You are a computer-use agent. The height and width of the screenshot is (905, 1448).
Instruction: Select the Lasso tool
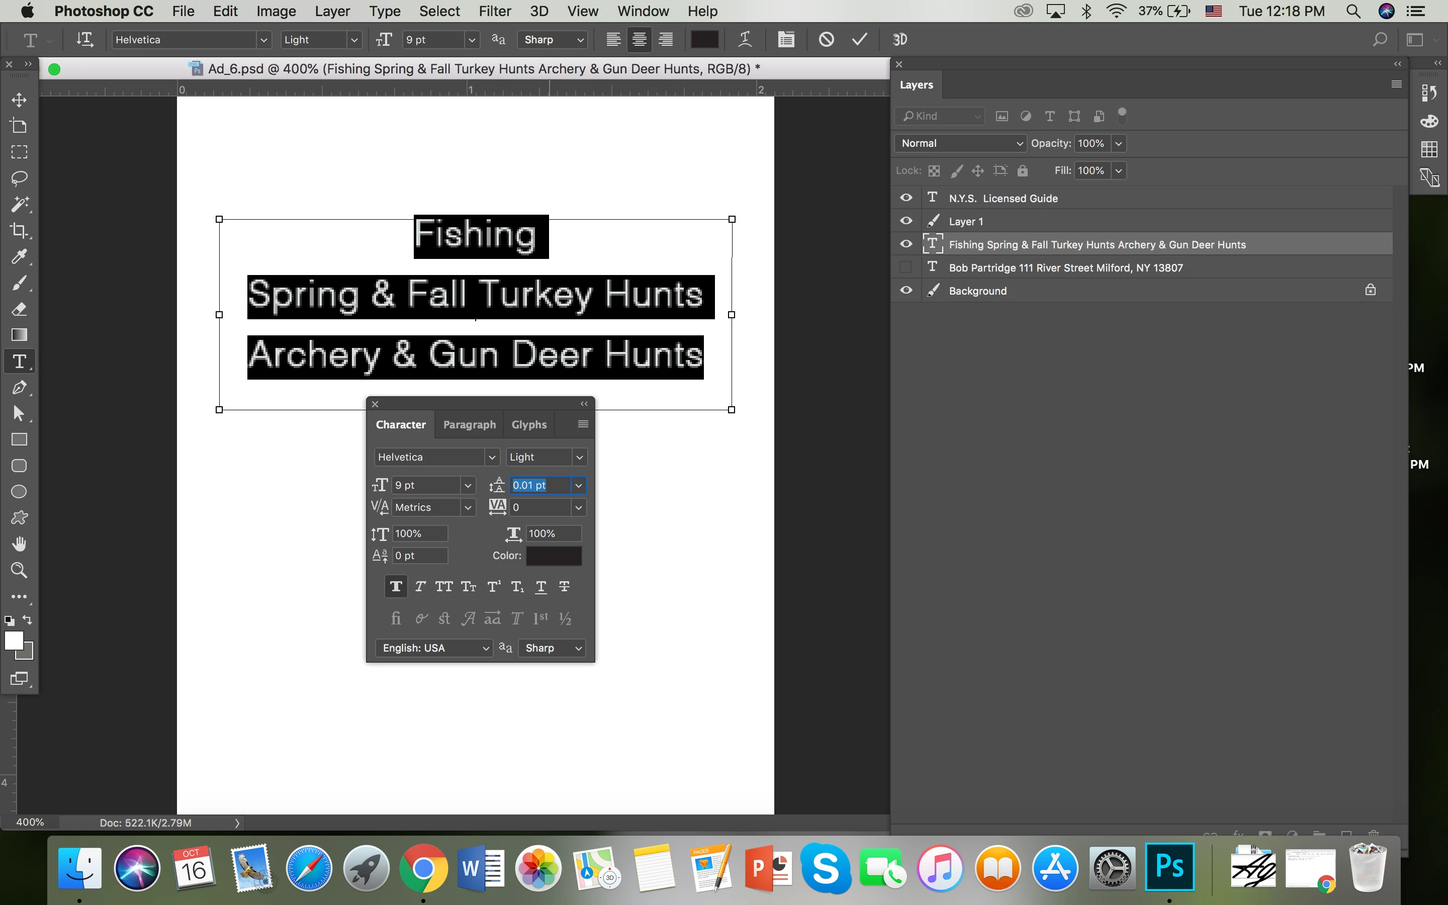click(19, 178)
